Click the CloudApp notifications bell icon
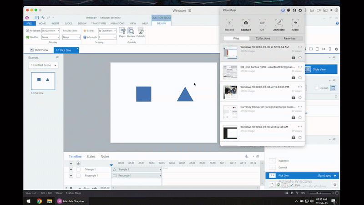This screenshot has height=205, width=364. click(x=288, y=10)
